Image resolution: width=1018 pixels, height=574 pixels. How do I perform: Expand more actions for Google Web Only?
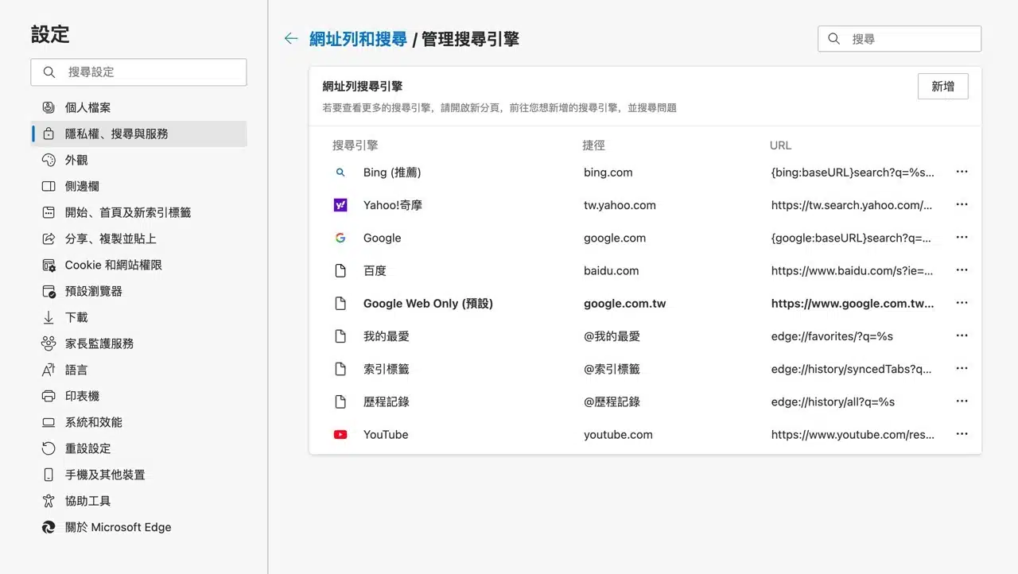[962, 303]
